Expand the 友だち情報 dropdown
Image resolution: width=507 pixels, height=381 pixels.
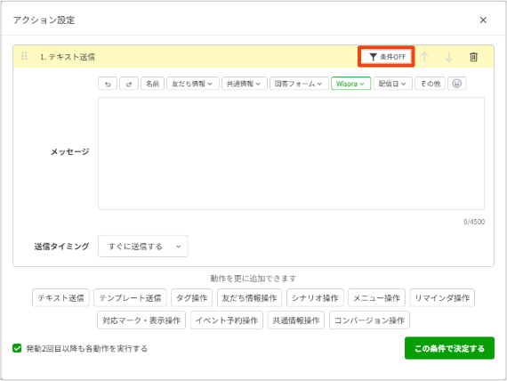pos(193,84)
